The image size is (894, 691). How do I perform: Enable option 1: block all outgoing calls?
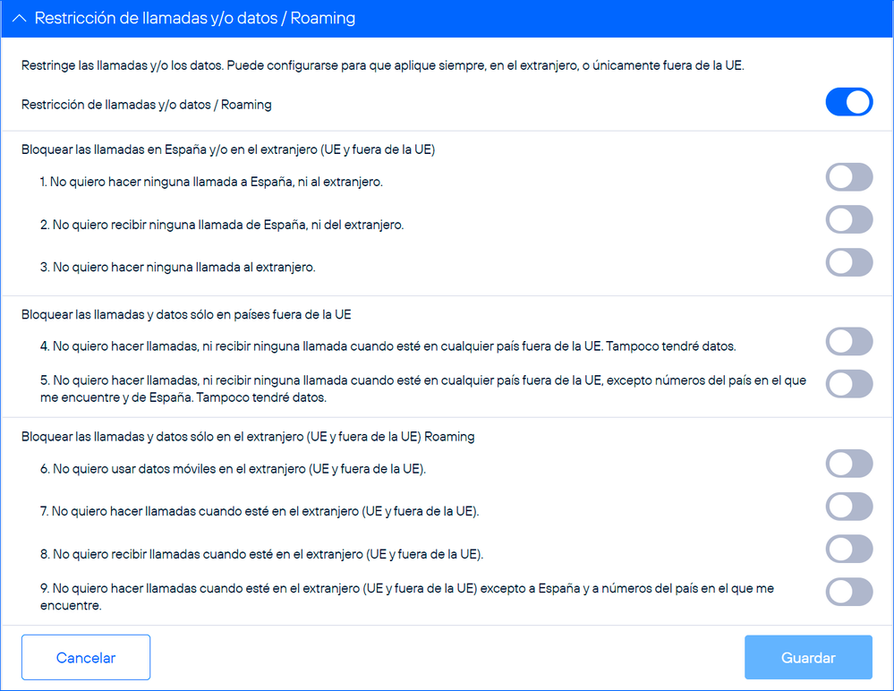pos(848,177)
